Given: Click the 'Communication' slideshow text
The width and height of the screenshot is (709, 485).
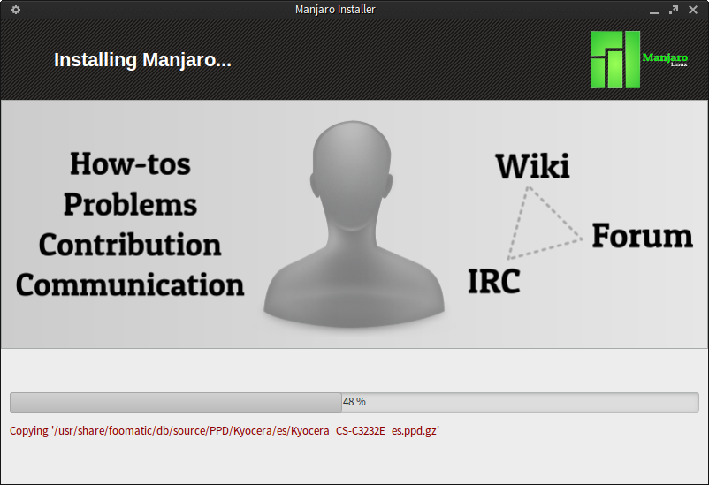Looking at the screenshot, I should point(130,284).
